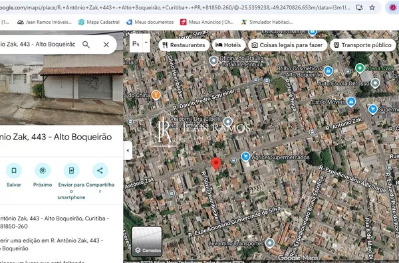Image resolution: width=399 pixels, height=263 pixels.
Task: Open Jean Ramos Imóveis bookmark
Action: 45,22
